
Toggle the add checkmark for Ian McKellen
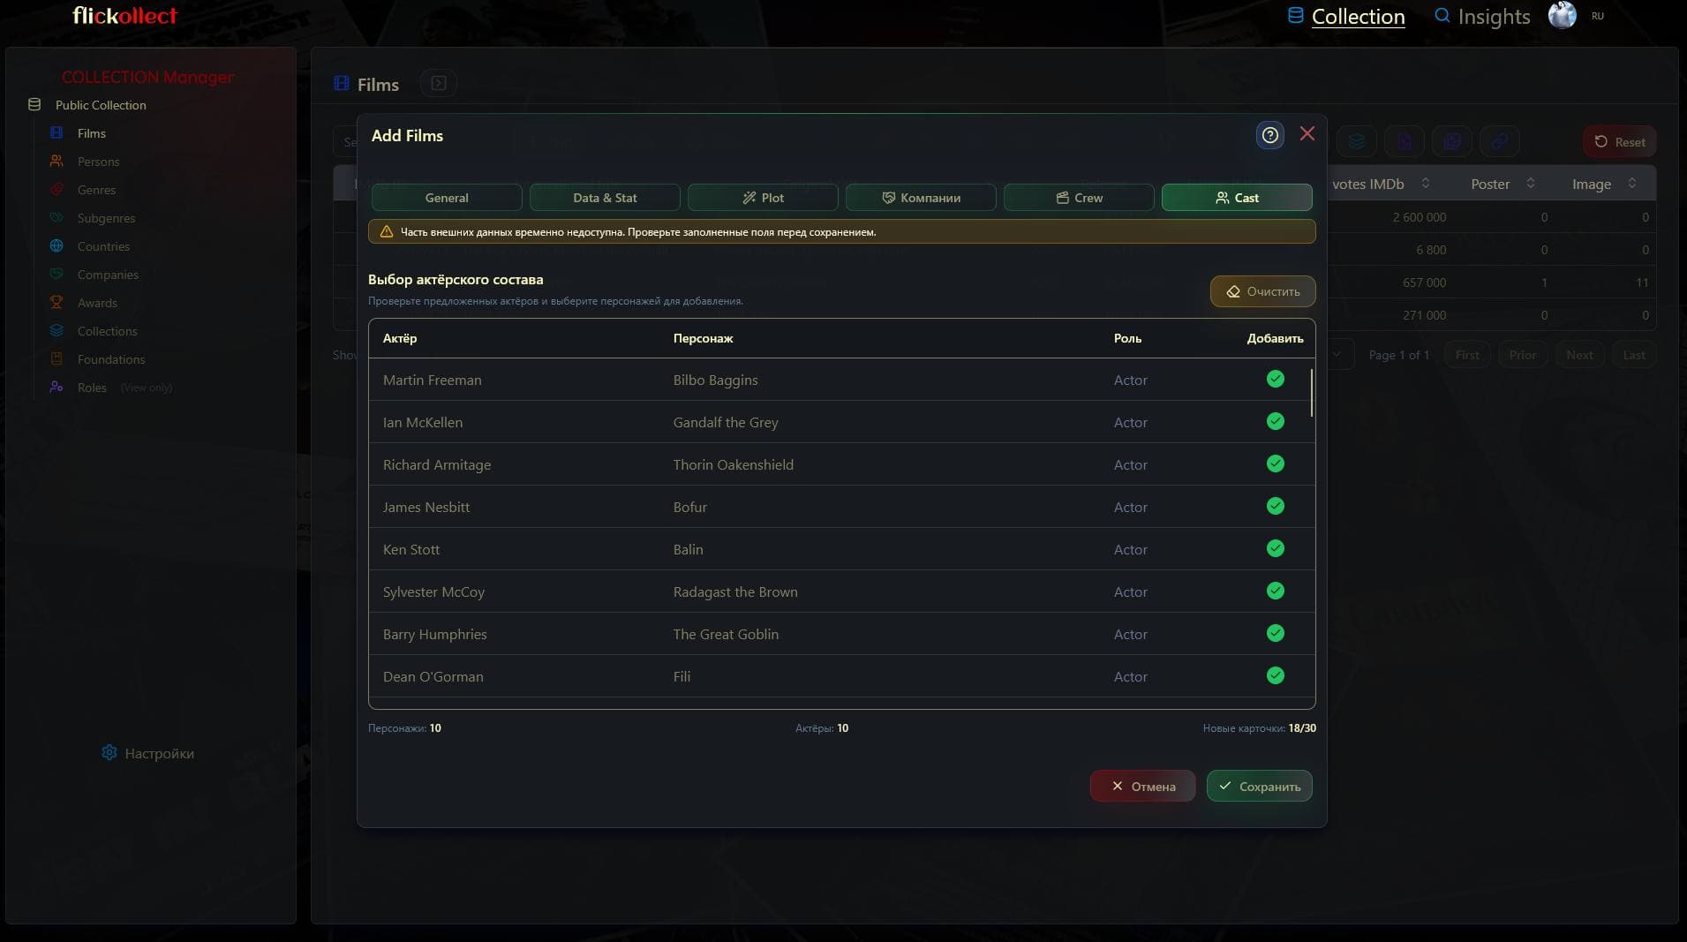click(1276, 422)
